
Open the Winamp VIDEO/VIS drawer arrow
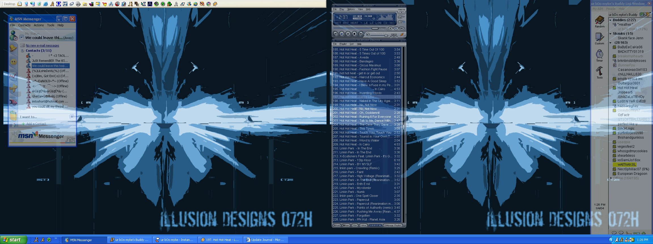click(402, 12)
